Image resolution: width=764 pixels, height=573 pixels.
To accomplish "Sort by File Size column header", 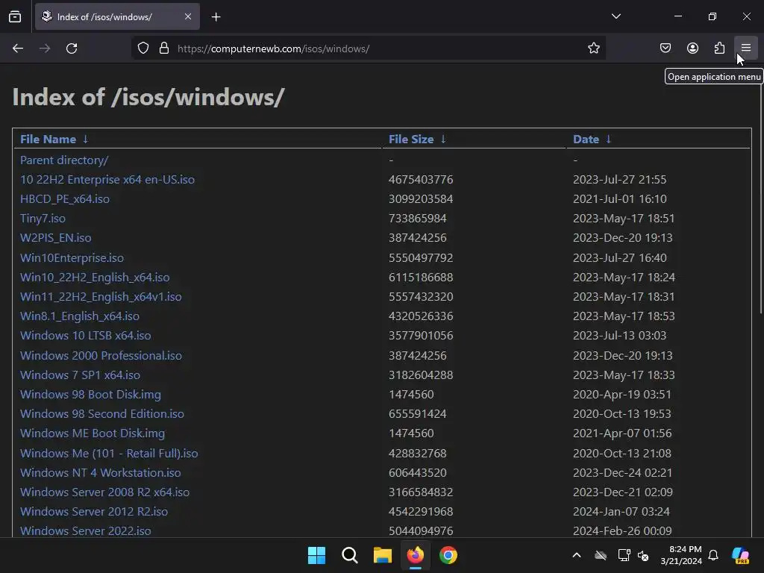I will (x=411, y=140).
